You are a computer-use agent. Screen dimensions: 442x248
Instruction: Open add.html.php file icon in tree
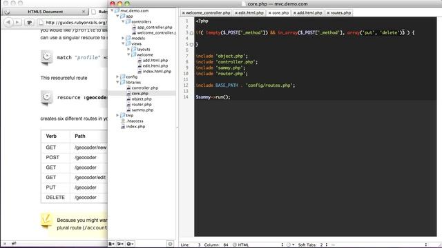140,61
